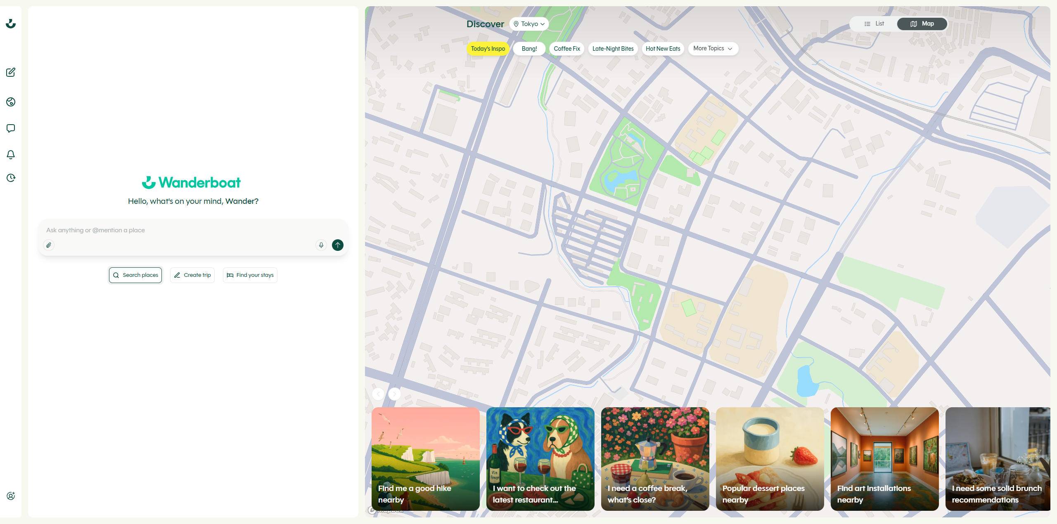Open the profile account icon at bottom
The width and height of the screenshot is (1057, 524).
click(11, 496)
